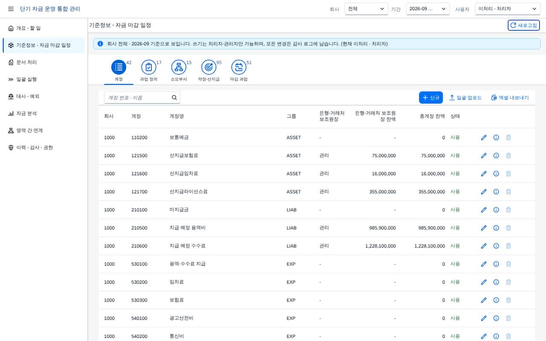Open the hamburger navigation menu

[x=11, y=9]
